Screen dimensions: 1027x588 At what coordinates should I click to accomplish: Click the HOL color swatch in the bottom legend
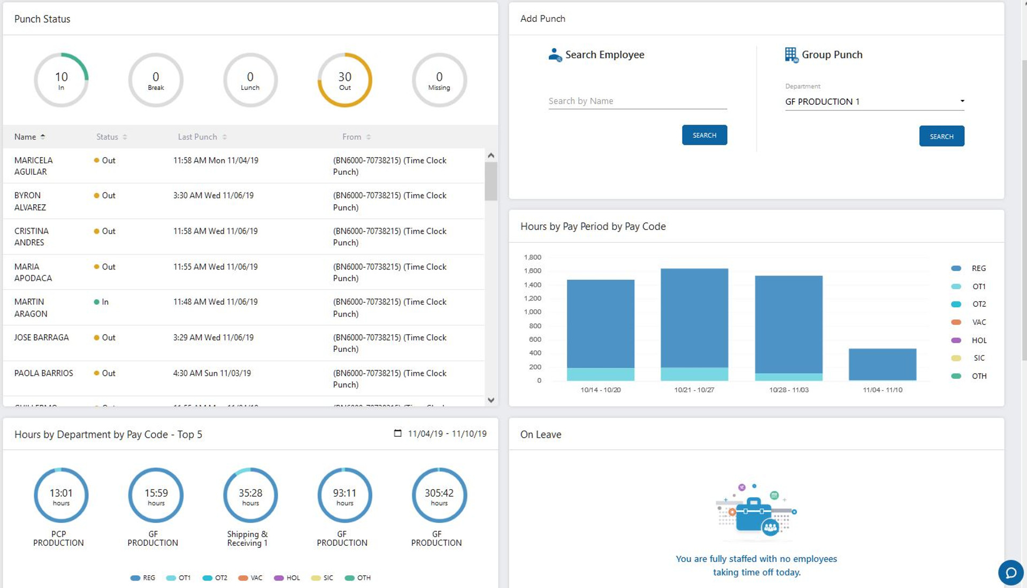point(278,578)
